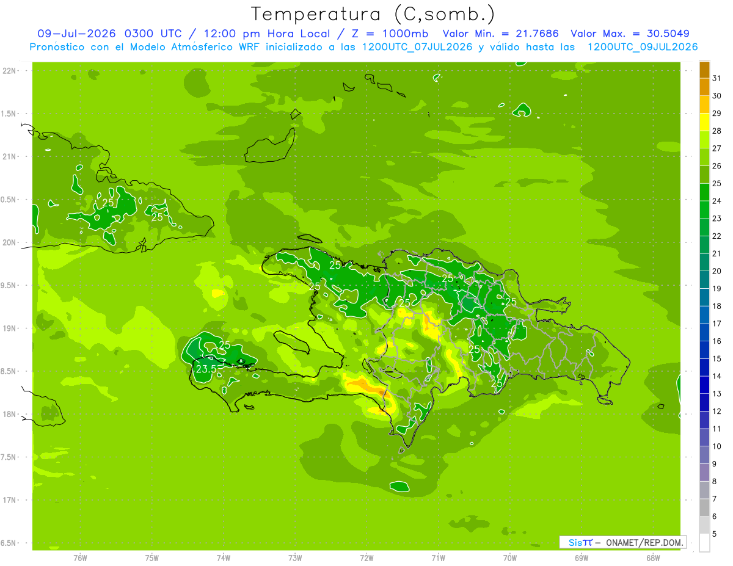Viewport: 733px width, 566px height.
Task: Click the "69W" longitude axis label
Action: click(582, 558)
